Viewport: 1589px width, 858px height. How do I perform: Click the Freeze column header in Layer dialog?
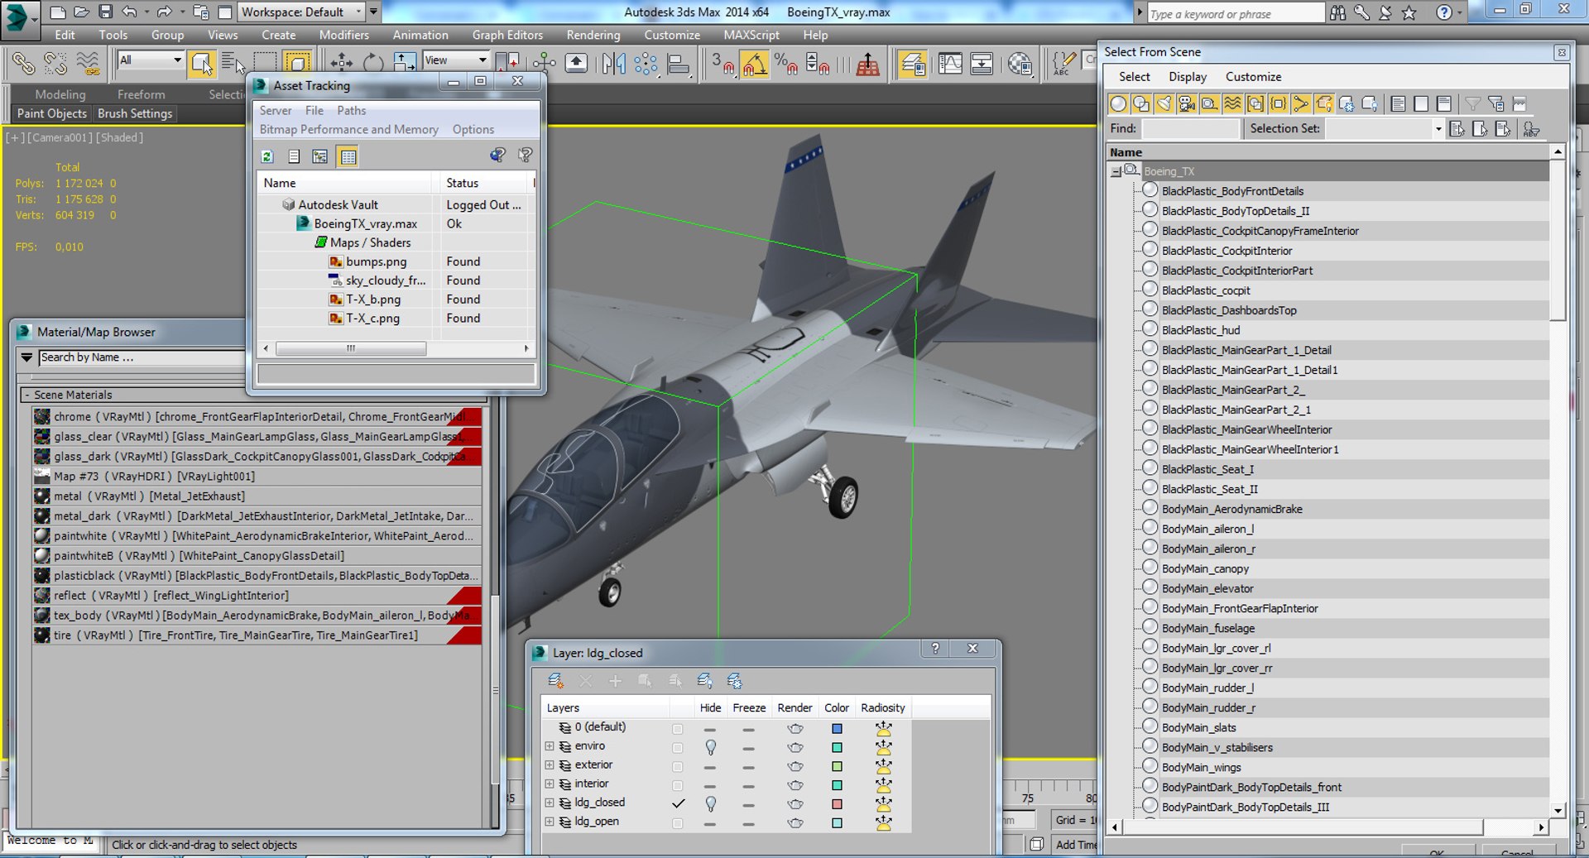click(x=749, y=707)
